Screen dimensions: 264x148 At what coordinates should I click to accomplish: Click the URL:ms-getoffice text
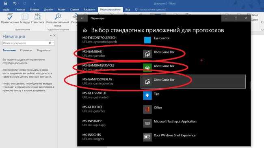click(x=94, y=111)
